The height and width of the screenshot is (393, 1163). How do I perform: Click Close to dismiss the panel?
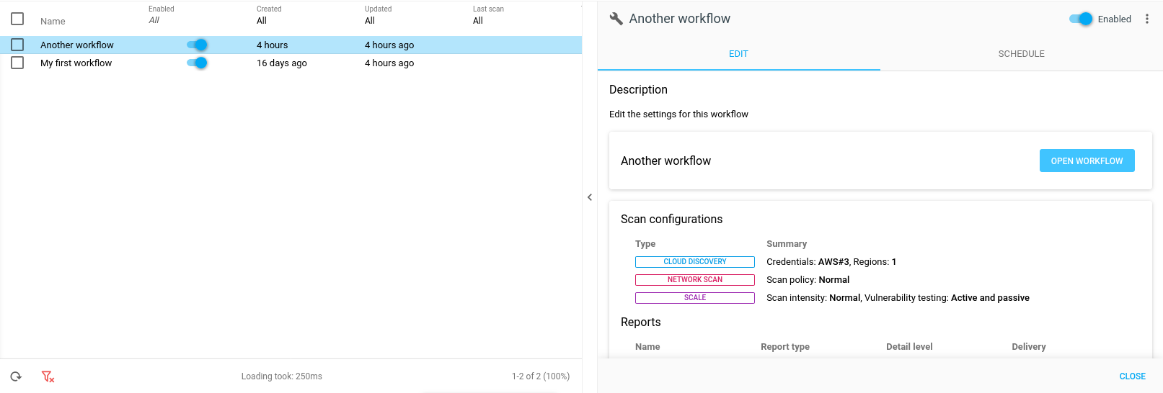pyautogui.click(x=1132, y=376)
